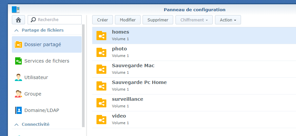Screen dimensions: 296x136
Task: Click the homes shared folder icon
Action: click(x=101, y=36)
